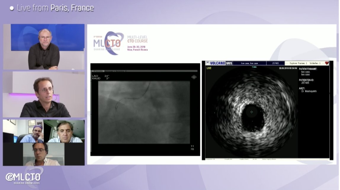Select the bottom panelist looking down
The image size is (340, 190).
[44, 154]
